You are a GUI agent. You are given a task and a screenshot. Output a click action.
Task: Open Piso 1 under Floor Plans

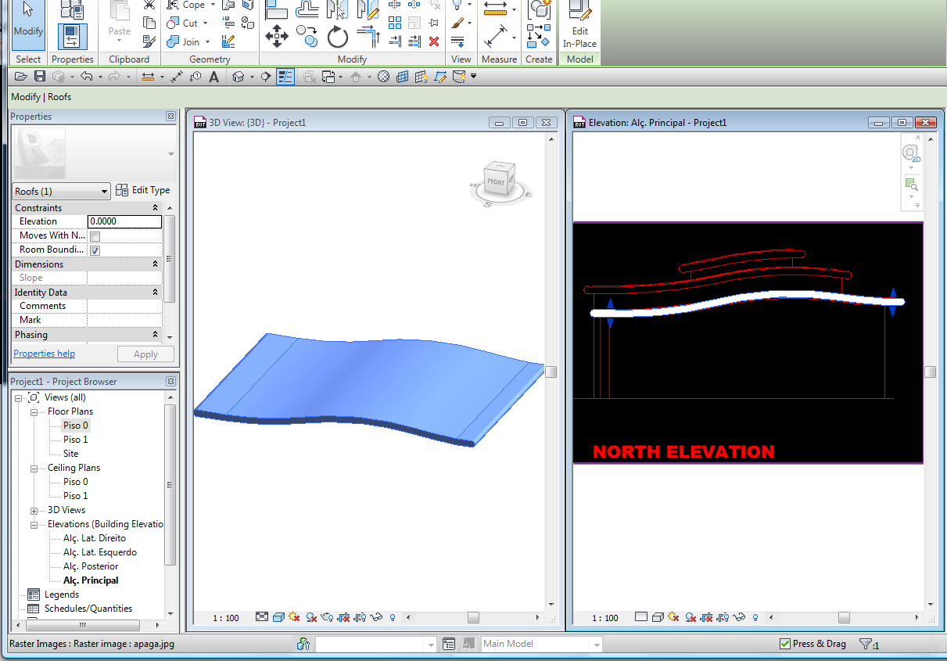click(x=75, y=440)
